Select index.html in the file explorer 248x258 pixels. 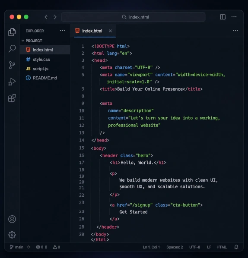click(45, 50)
